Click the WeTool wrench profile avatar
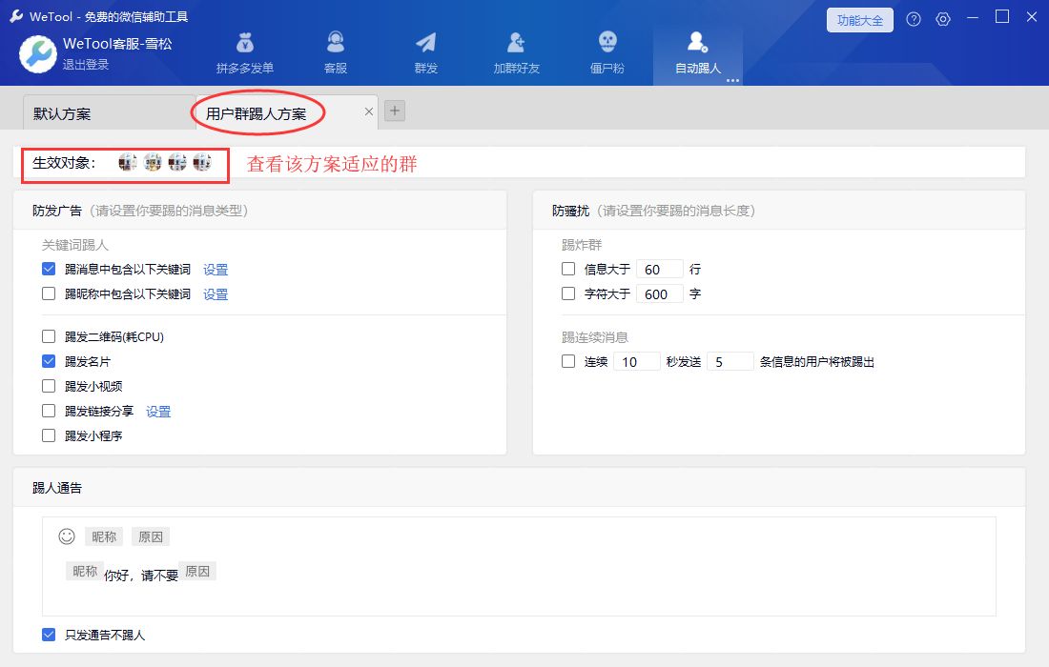The width and height of the screenshot is (1049, 667). click(x=37, y=53)
